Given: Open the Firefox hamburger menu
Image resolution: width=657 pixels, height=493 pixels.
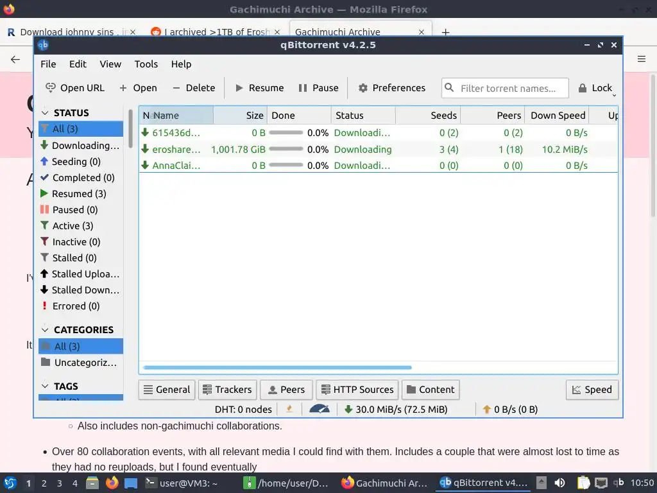Looking at the screenshot, I should 642,59.
